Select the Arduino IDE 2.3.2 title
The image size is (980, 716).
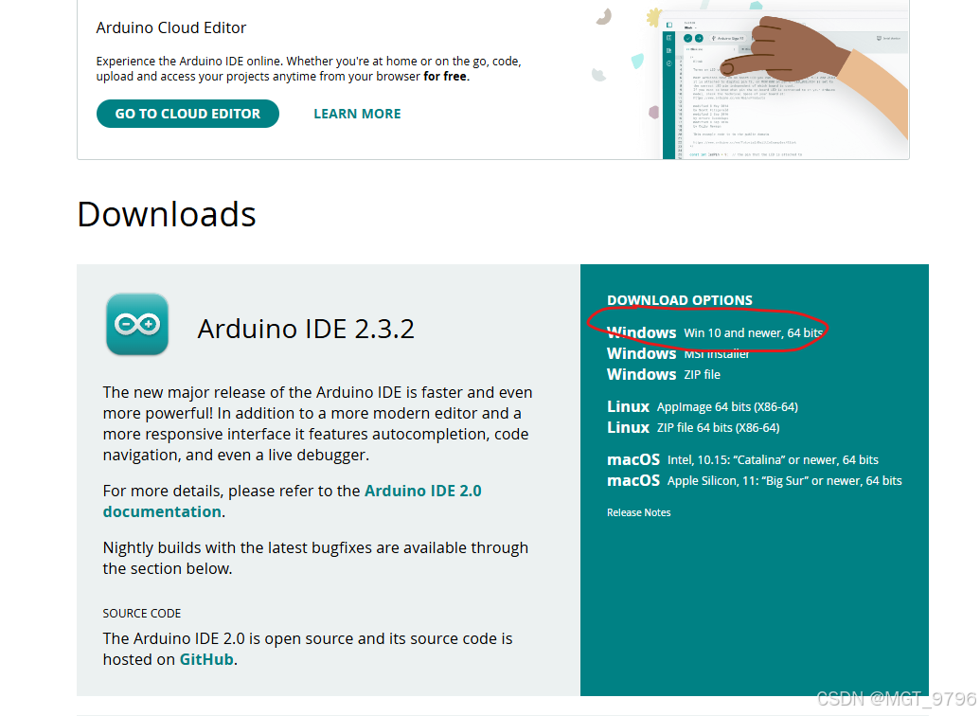pos(306,329)
